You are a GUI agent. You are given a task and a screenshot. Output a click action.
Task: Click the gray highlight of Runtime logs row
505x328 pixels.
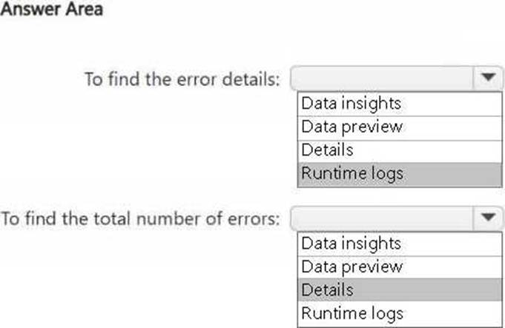coord(400,174)
